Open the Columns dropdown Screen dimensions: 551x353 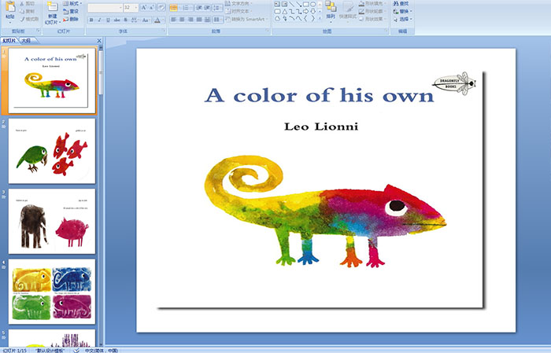[x=217, y=20]
